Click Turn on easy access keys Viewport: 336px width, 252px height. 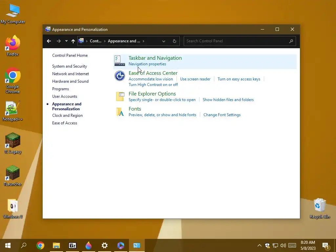click(239, 79)
